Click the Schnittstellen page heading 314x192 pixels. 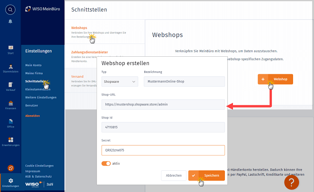(89, 10)
